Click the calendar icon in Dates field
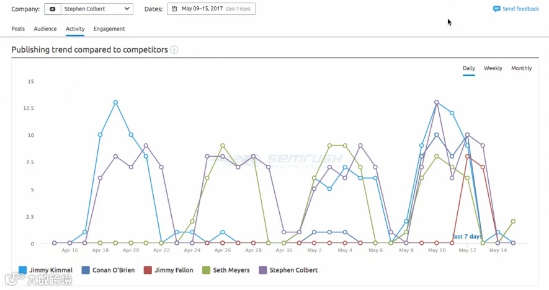549x290 pixels. (x=174, y=9)
